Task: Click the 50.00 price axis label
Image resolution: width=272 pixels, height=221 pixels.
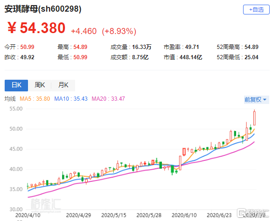Action: tap(16, 129)
